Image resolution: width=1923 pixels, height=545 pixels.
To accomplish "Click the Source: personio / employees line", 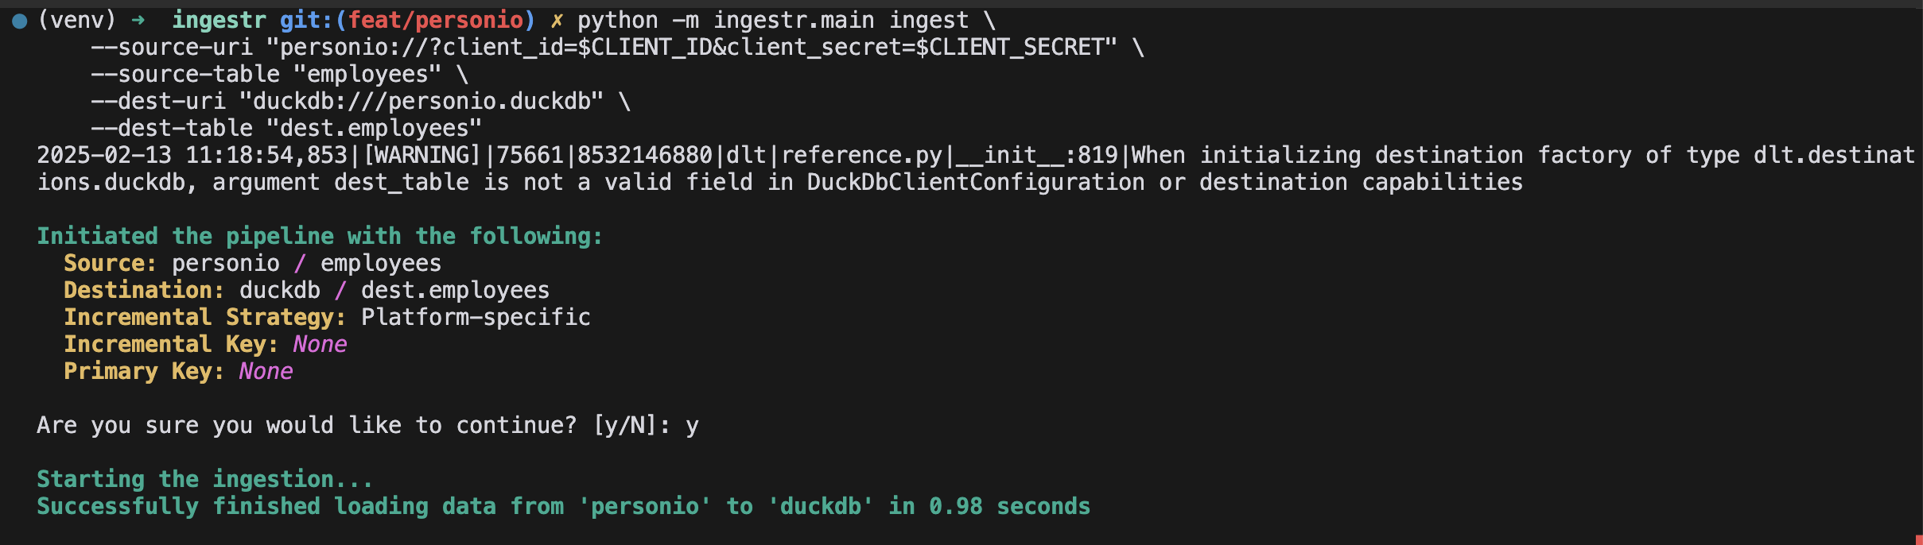I will pyautogui.click(x=252, y=264).
